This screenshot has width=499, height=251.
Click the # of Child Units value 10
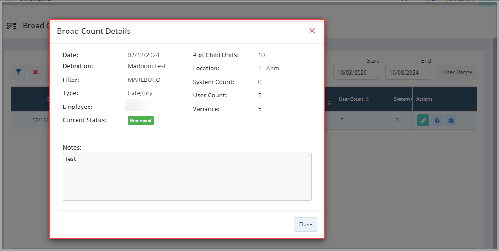point(261,55)
